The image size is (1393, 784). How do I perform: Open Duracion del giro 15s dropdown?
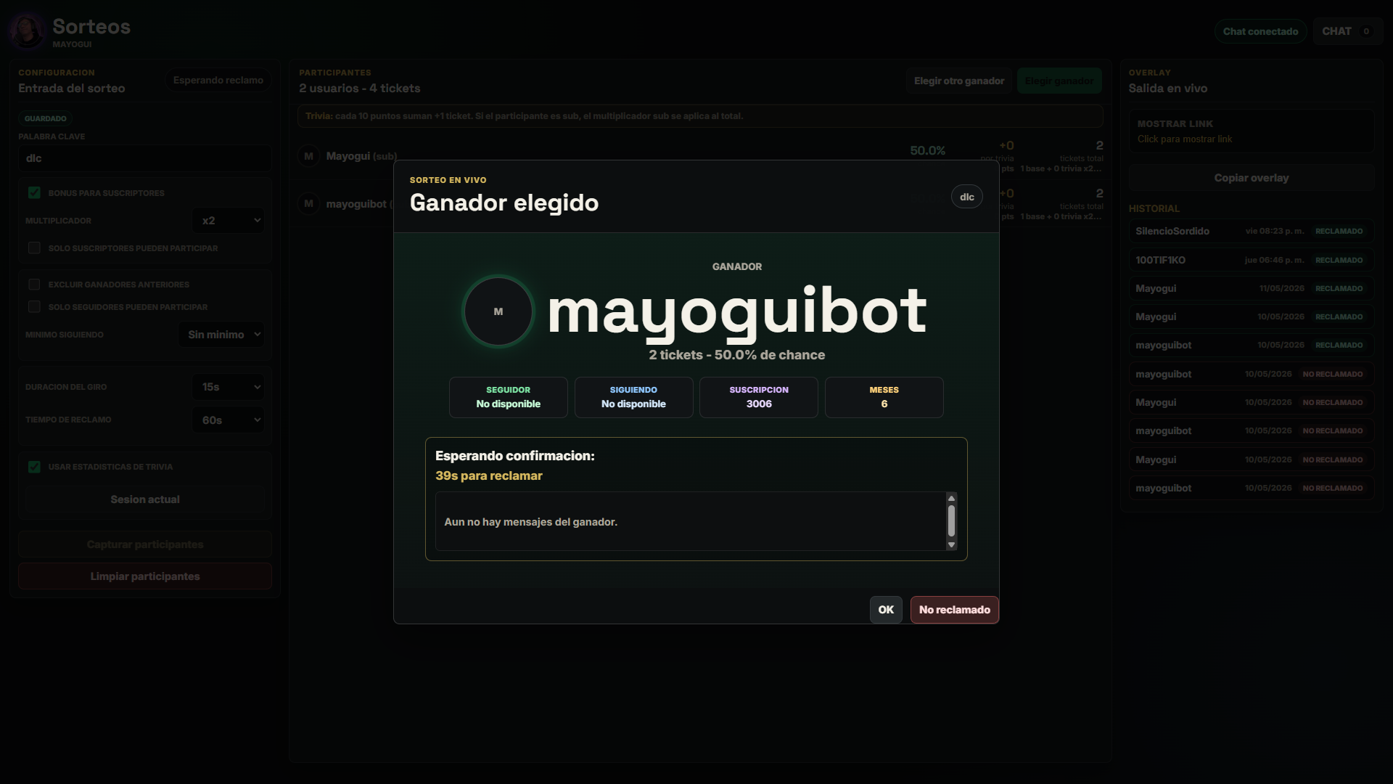[x=229, y=387]
